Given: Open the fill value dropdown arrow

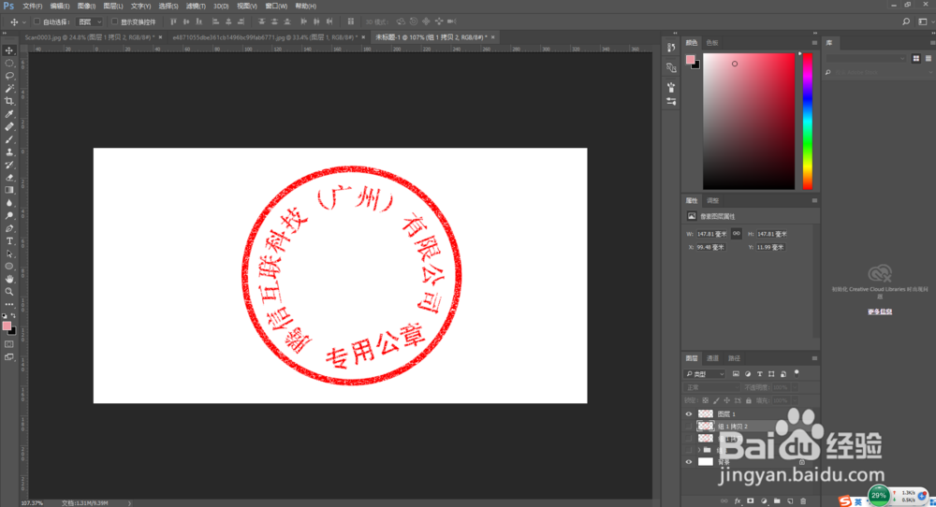Looking at the screenshot, I should click(795, 400).
